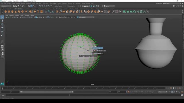Screen dimensions: 184x103
Task: Toggle the Channel Box panel icon
Action: tap(183, 6)
